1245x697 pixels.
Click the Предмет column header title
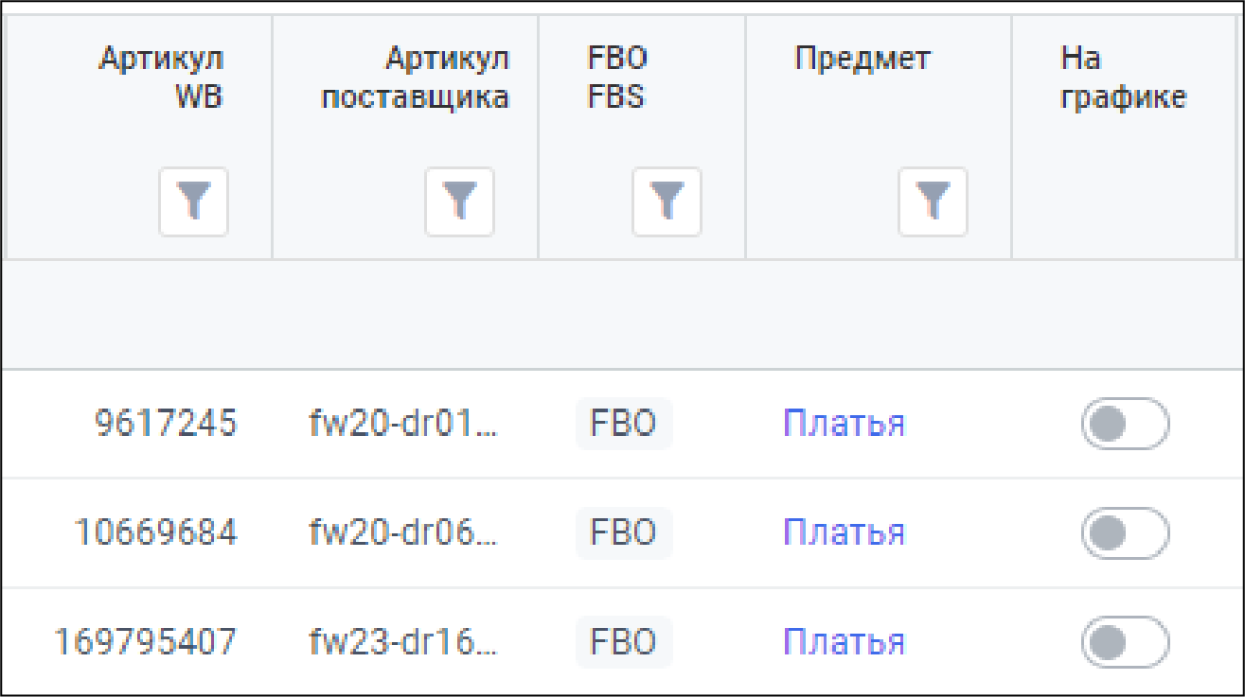(863, 59)
